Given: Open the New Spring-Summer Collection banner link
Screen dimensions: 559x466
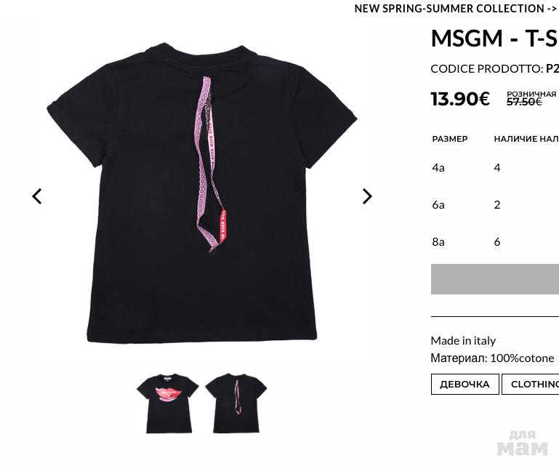Looking at the screenshot, I should pyautogui.click(x=457, y=8).
